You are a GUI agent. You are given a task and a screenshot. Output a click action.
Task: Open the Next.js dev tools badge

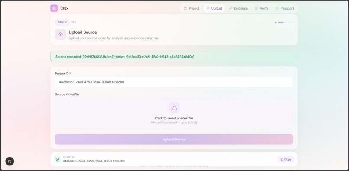click(10, 161)
